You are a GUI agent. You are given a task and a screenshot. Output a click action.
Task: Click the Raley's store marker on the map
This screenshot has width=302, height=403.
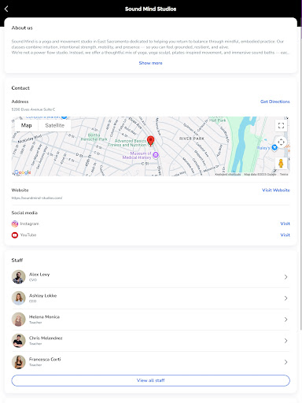click(x=274, y=148)
